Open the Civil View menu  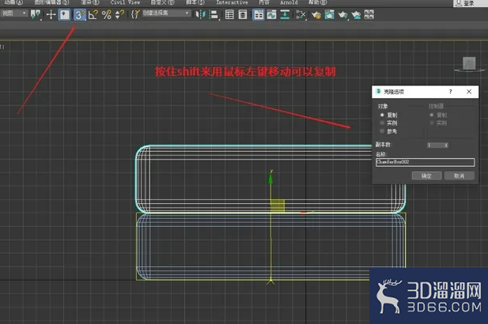(125, 2)
